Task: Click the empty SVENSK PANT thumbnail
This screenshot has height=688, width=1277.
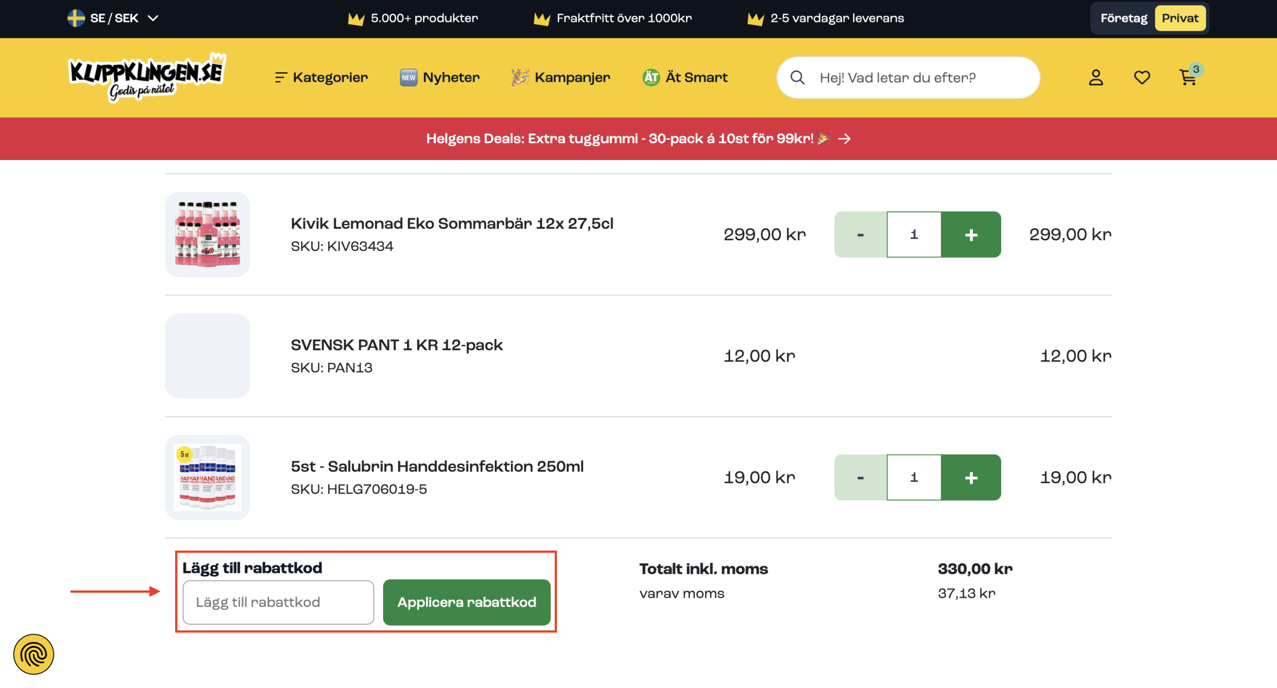Action: pyautogui.click(x=208, y=356)
